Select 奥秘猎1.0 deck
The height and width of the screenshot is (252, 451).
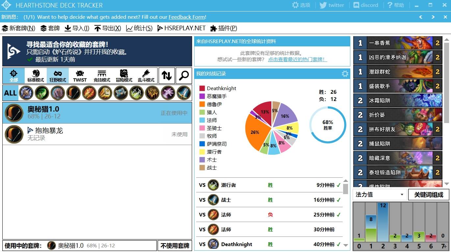pyautogui.click(x=97, y=113)
